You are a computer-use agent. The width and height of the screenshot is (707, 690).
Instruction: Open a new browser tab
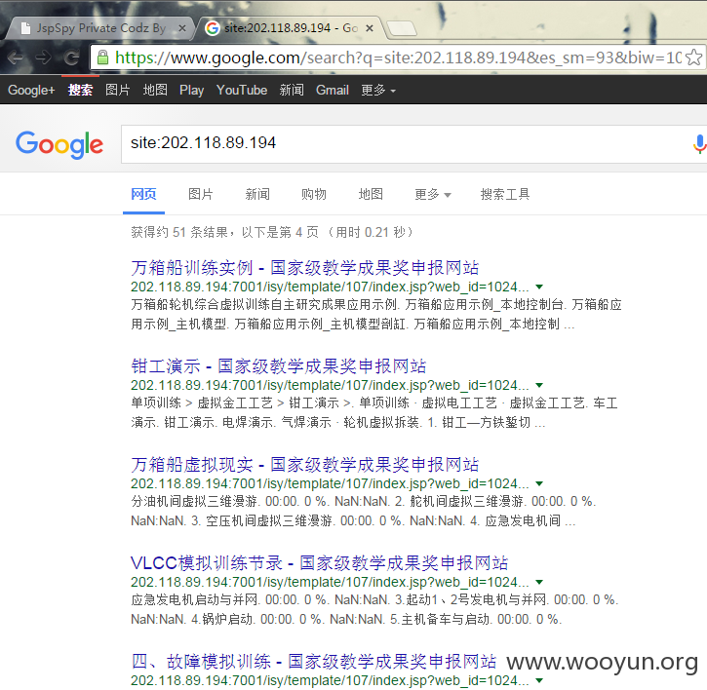click(402, 28)
